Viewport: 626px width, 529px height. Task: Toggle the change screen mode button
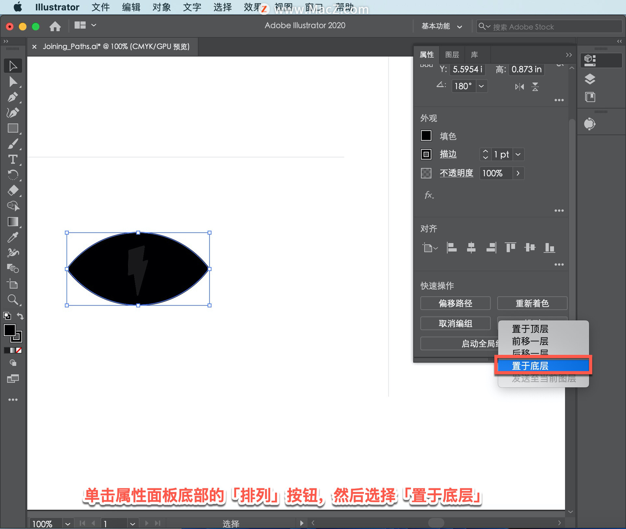coord(13,379)
